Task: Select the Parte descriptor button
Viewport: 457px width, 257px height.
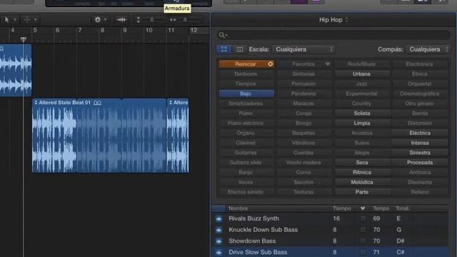Action: pos(361,192)
